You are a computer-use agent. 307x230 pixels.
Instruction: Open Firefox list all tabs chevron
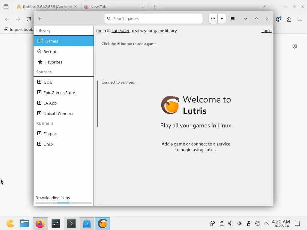264,7
